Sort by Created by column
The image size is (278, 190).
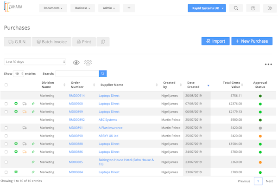click(x=172, y=85)
